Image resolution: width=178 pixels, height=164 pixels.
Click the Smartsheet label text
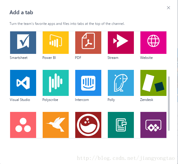tap(19, 58)
